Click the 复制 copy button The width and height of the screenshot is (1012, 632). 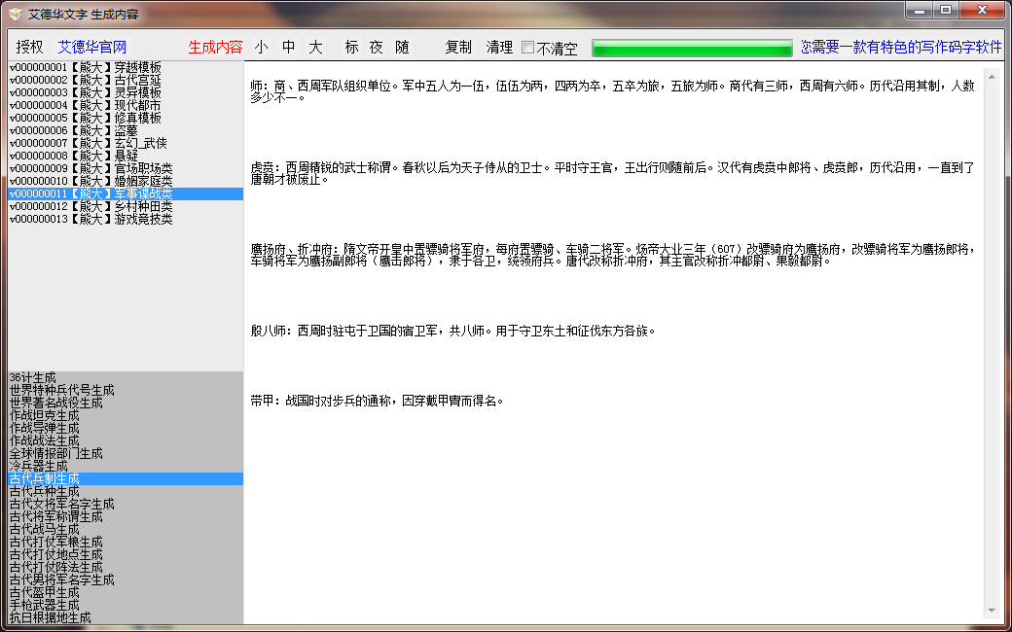pyautogui.click(x=458, y=47)
